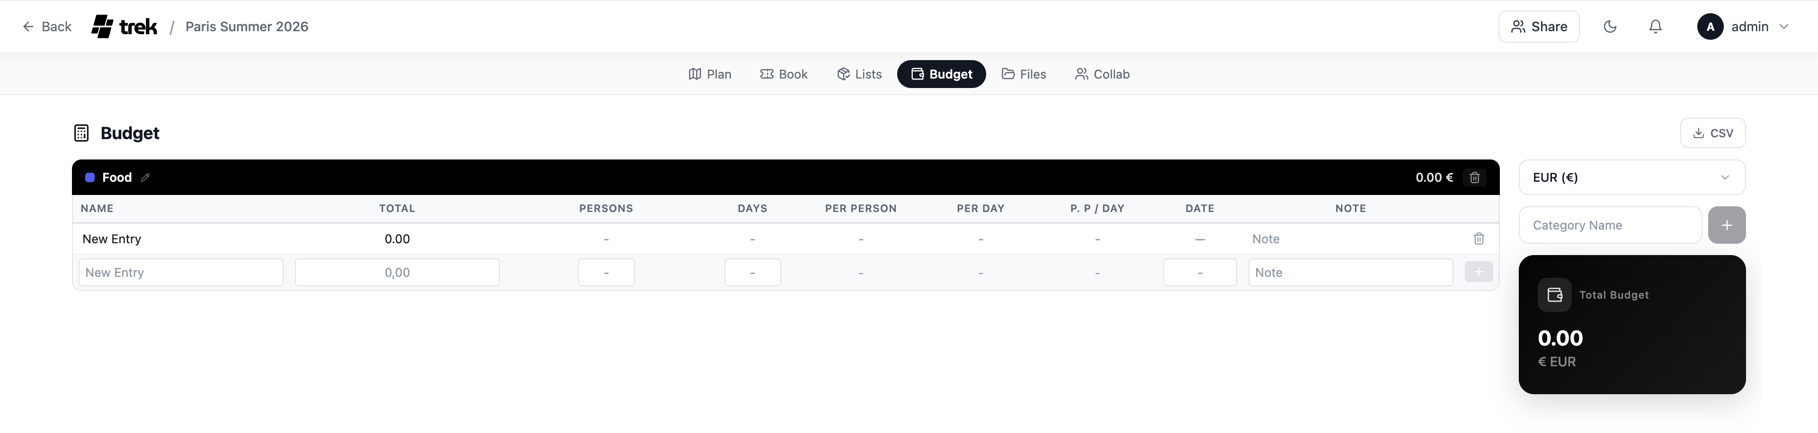Screen dimensions: 1818x433
Task: Rename Food category using pencil icon
Action: coord(145,178)
